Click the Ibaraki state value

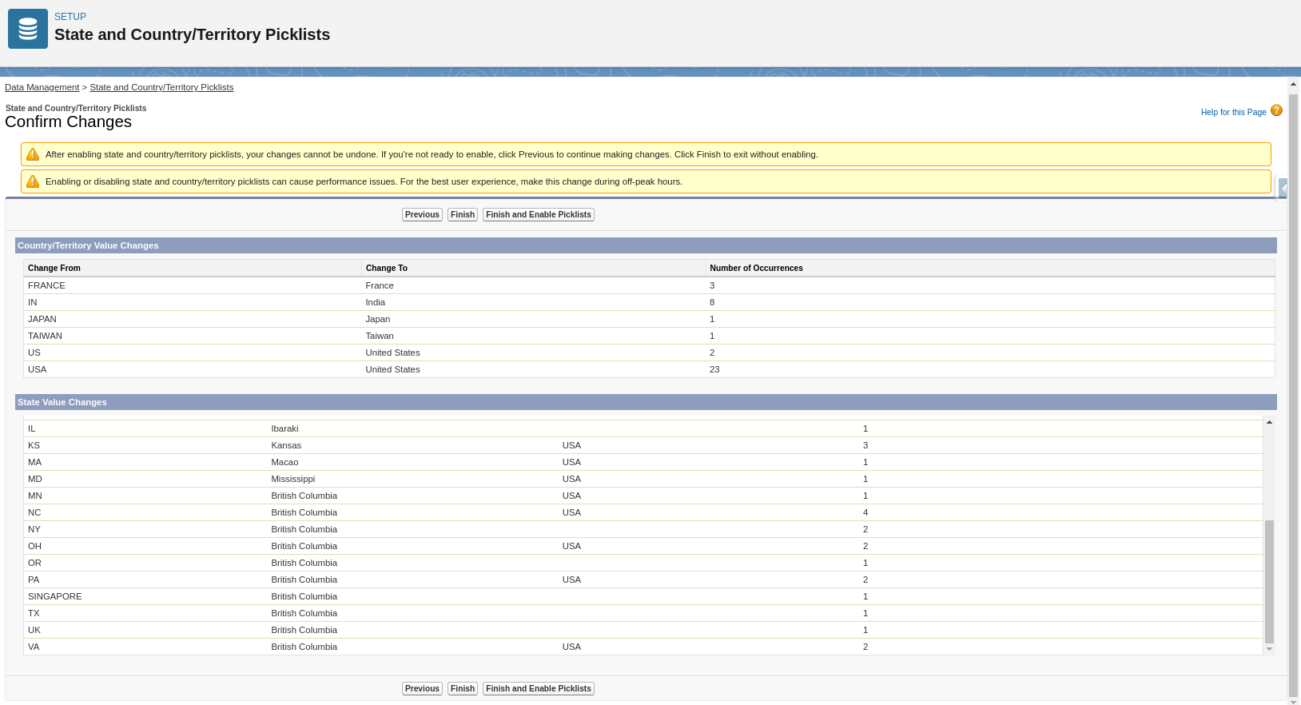pos(284,428)
